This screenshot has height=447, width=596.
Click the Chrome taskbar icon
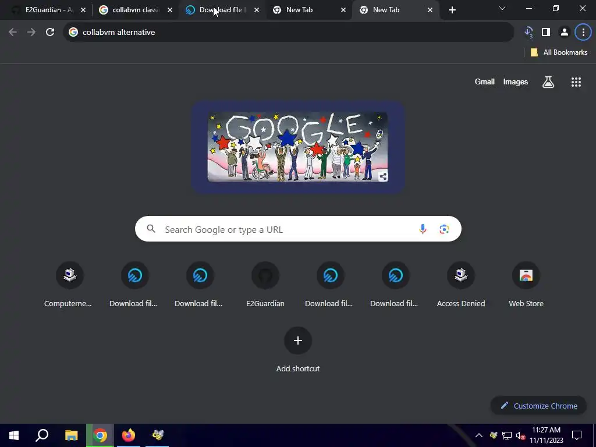point(100,435)
